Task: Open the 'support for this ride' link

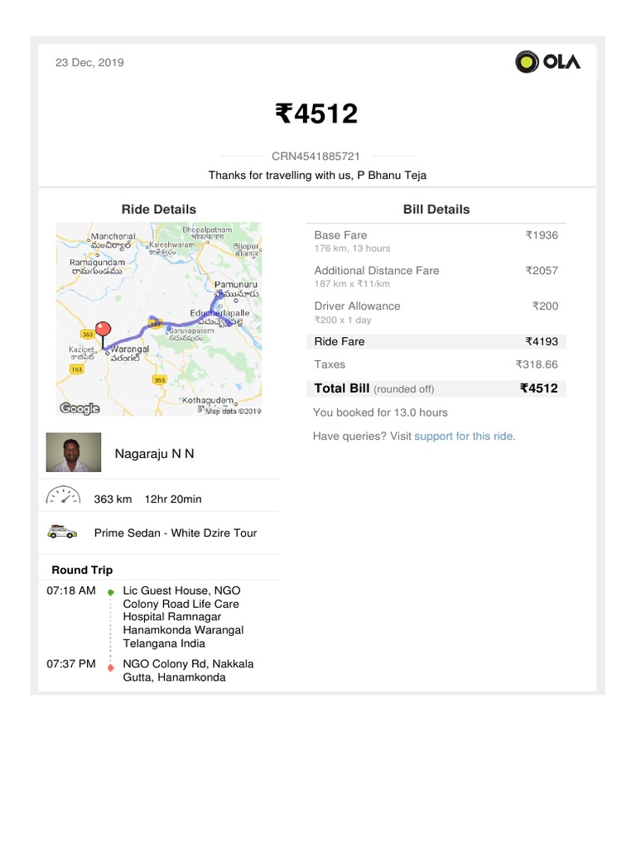Action: (465, 436)
